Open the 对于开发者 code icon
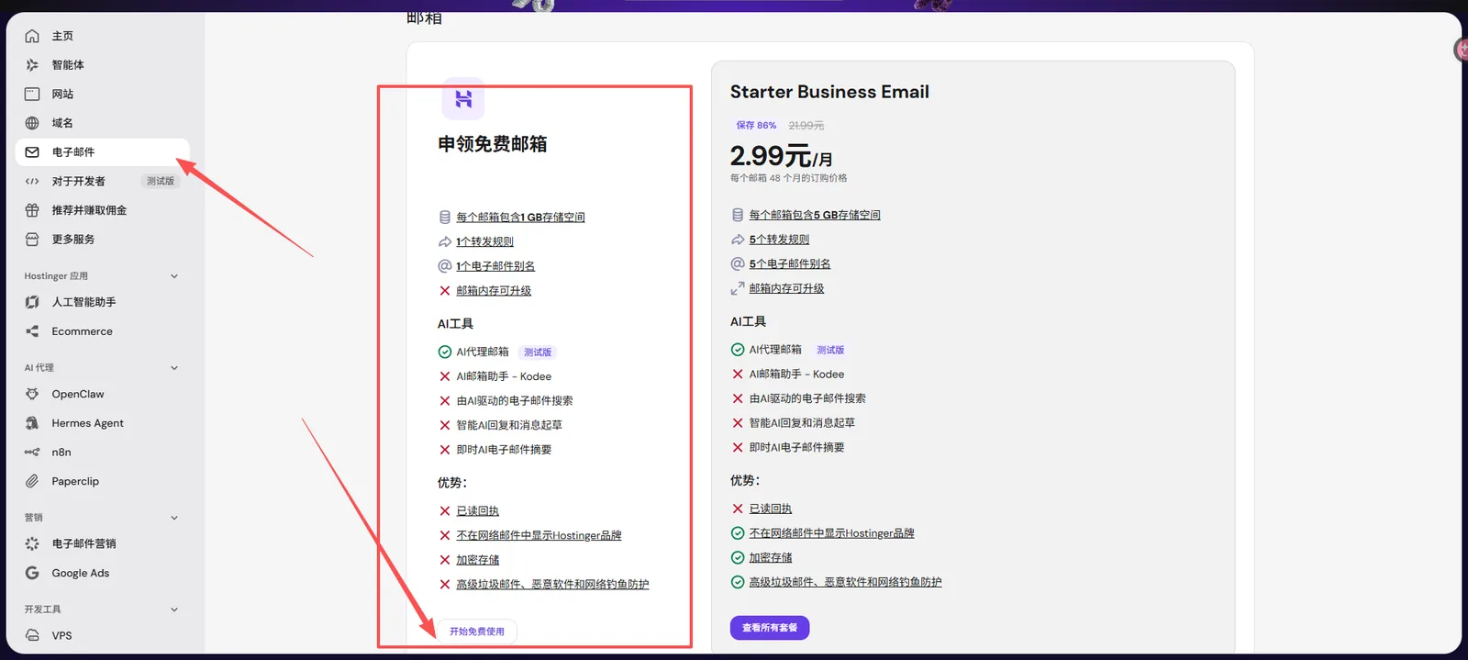This screenshot has height=660, width=1468. coord(32,181)
